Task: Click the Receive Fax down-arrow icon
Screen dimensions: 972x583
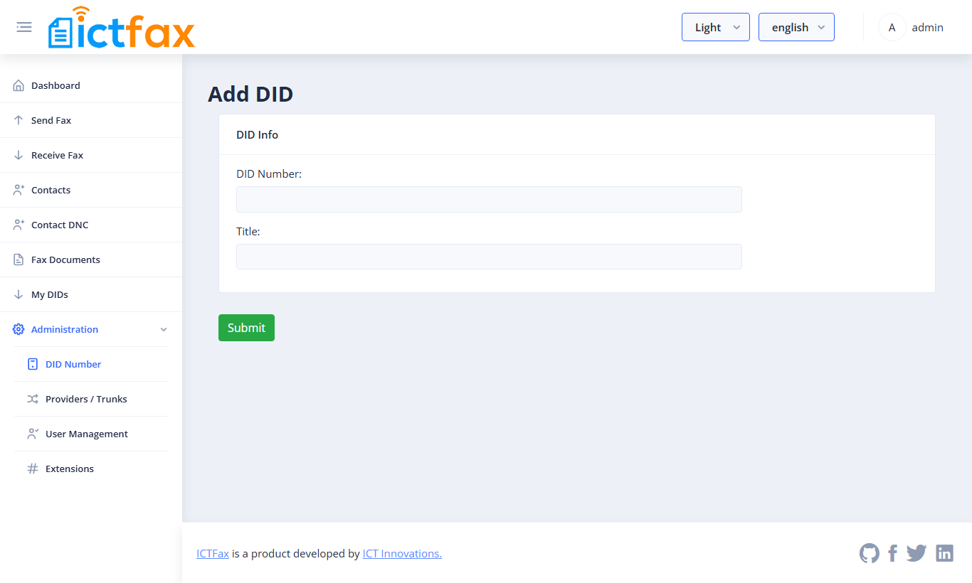Action: click(19, 155)
